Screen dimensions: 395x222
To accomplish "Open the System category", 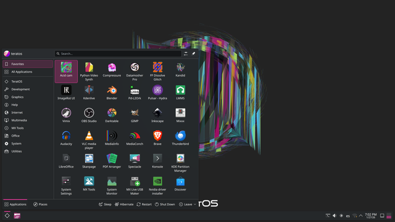I will point(28,144).
